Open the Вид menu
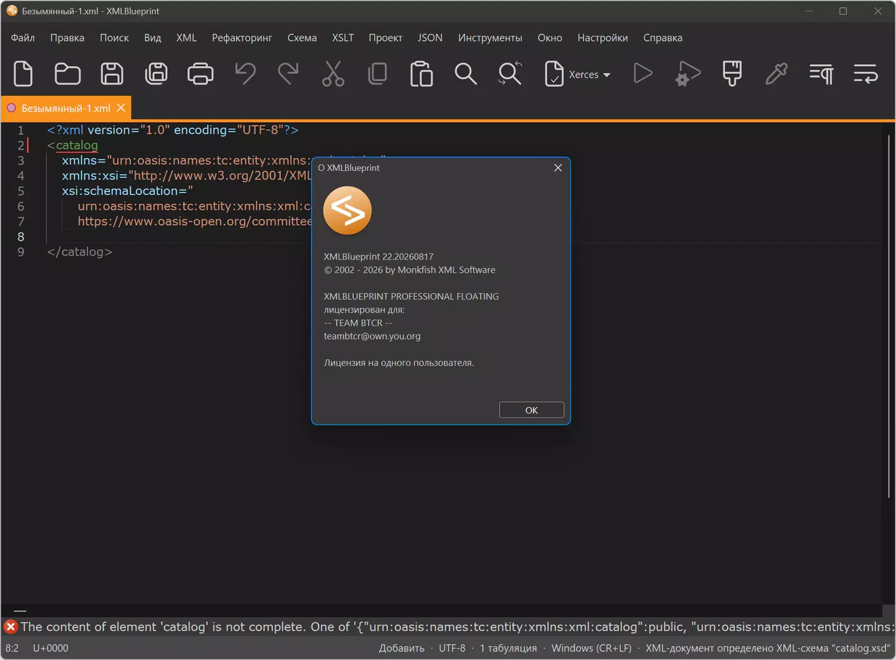The width and height of the screenshot is (896, 660). tap(153, 38)
